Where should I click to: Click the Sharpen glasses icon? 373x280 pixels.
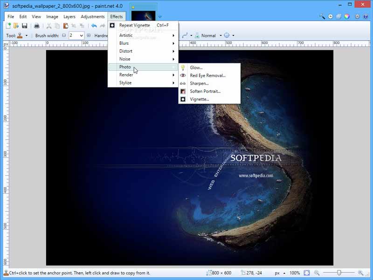(183, 83)
